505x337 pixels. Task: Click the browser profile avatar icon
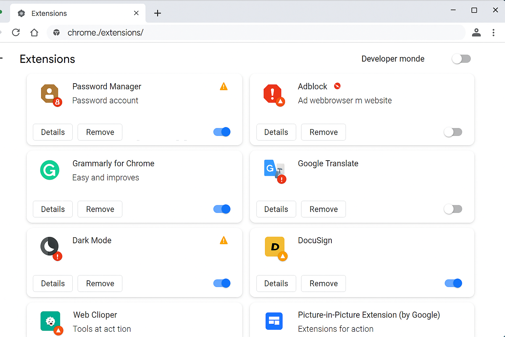tap(476, 33)
